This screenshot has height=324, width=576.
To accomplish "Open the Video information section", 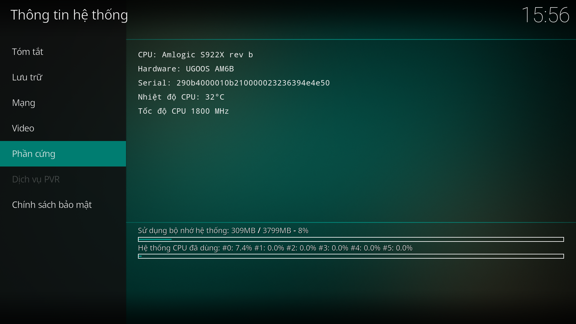I will 23,128.
